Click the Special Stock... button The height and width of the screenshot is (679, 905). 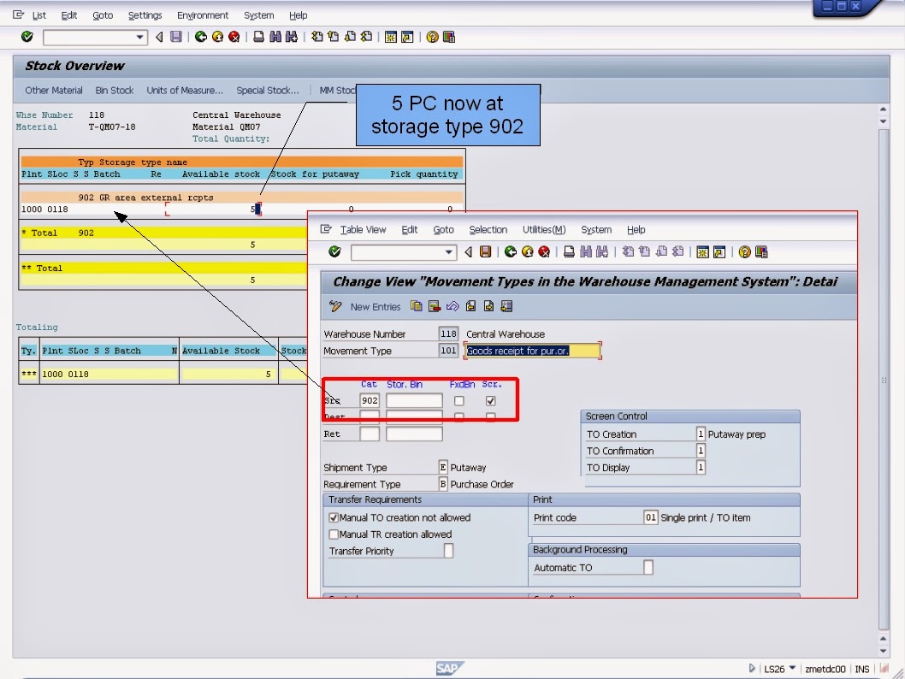268,91
